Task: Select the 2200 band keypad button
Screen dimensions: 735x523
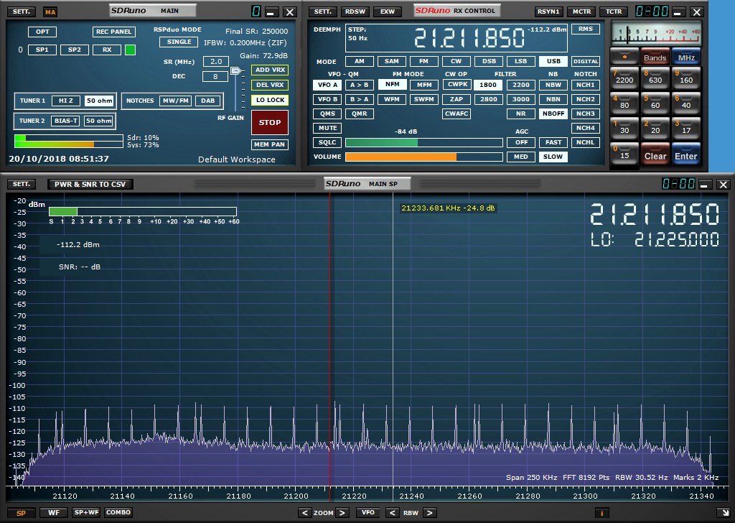Action: (x=624, y=78)
